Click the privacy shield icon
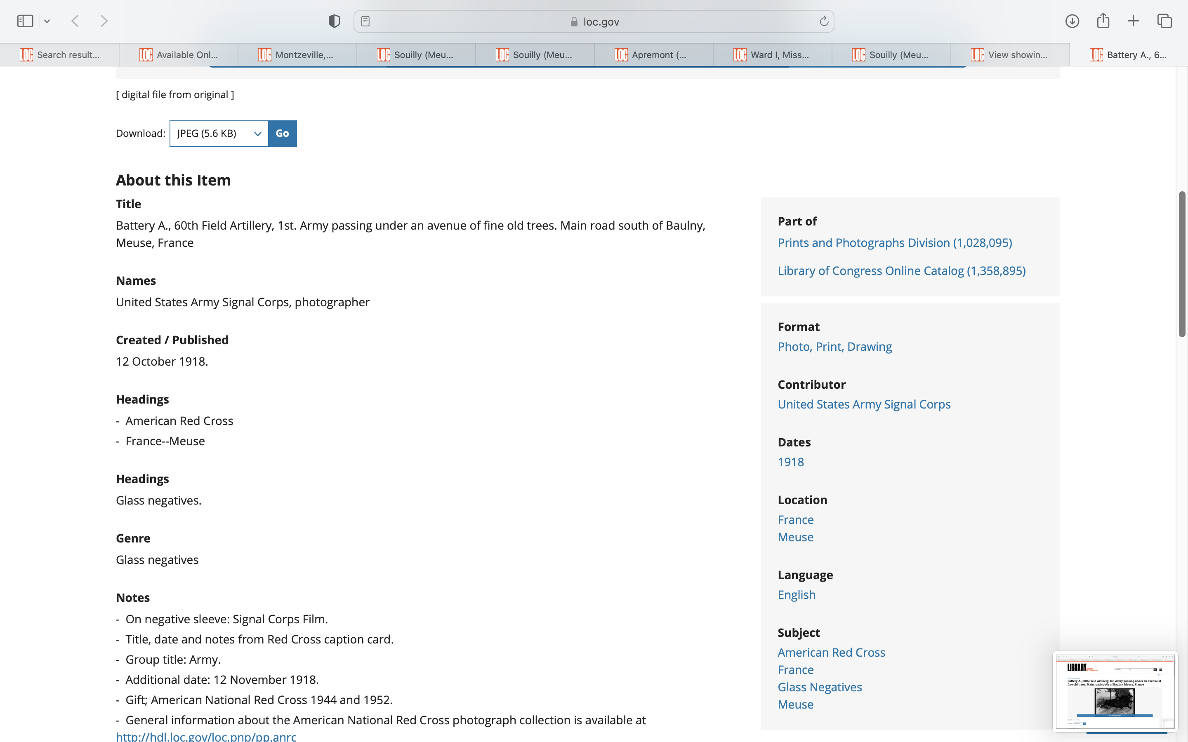This screenshot has width=1188, height=742. (334, 21)
